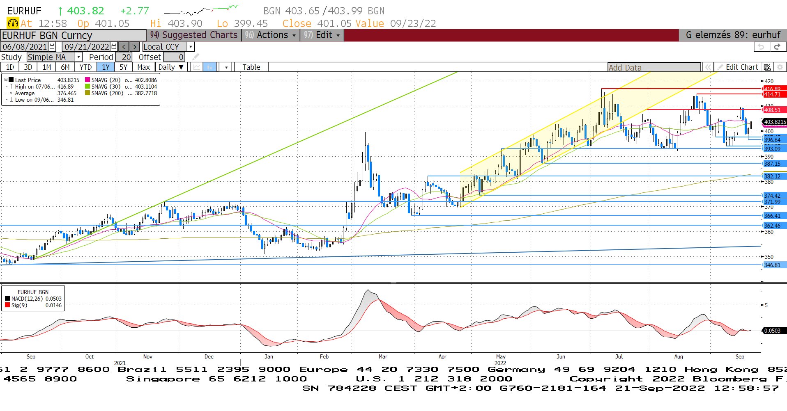Click the 346.81 blue level label
This screenshot has width=787, height=411.
(x=774, y=265)
